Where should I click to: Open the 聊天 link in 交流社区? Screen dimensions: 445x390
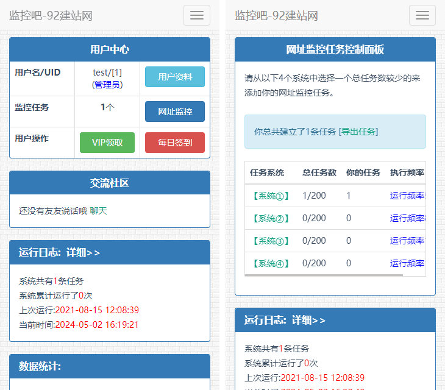[98, 211]
